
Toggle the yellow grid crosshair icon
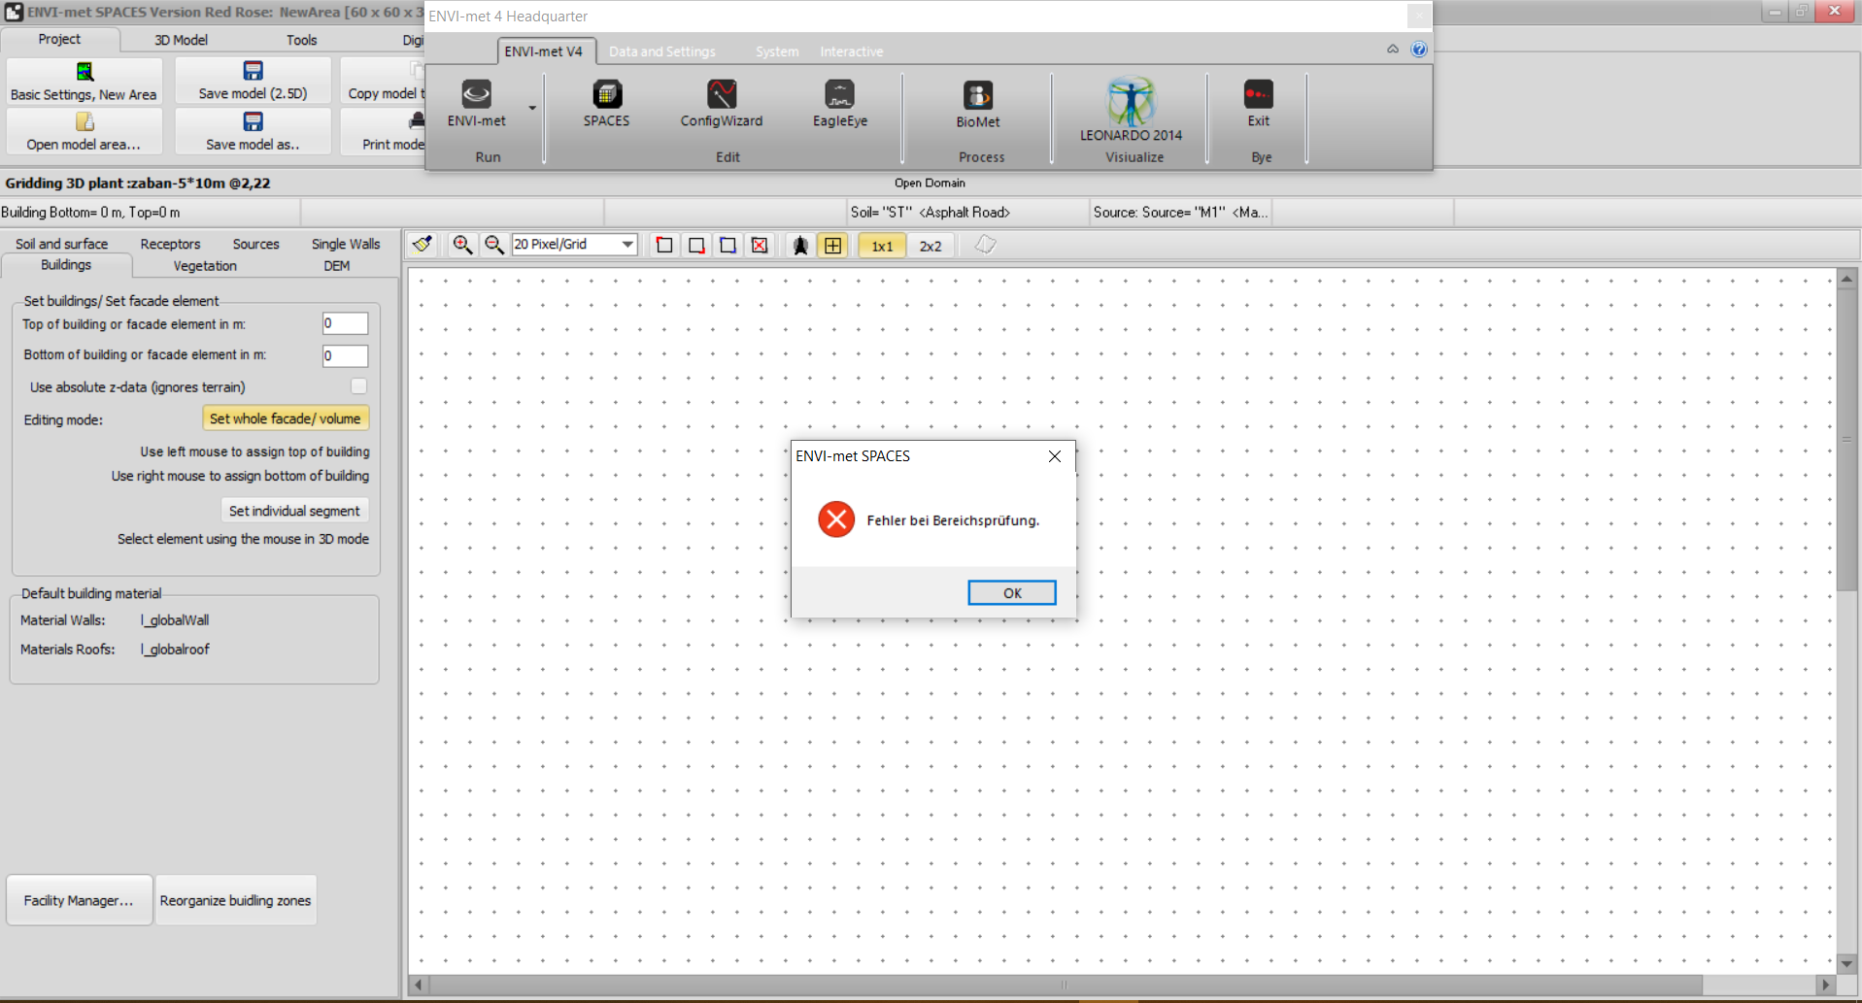[x=832, y=245]
